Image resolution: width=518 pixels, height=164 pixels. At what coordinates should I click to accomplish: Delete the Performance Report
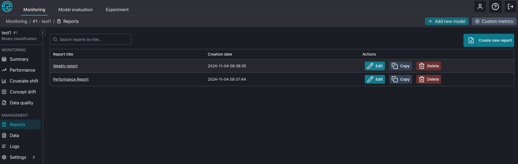428,79
